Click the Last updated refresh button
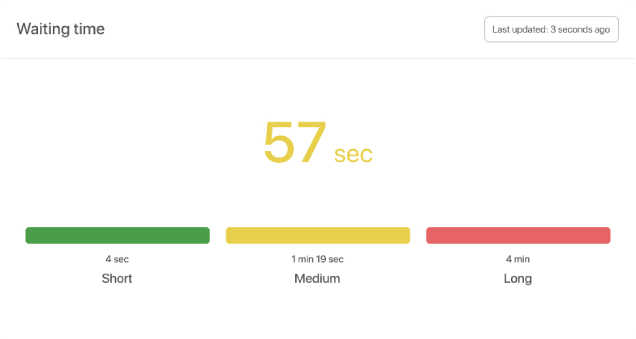 tap(551, 29)
